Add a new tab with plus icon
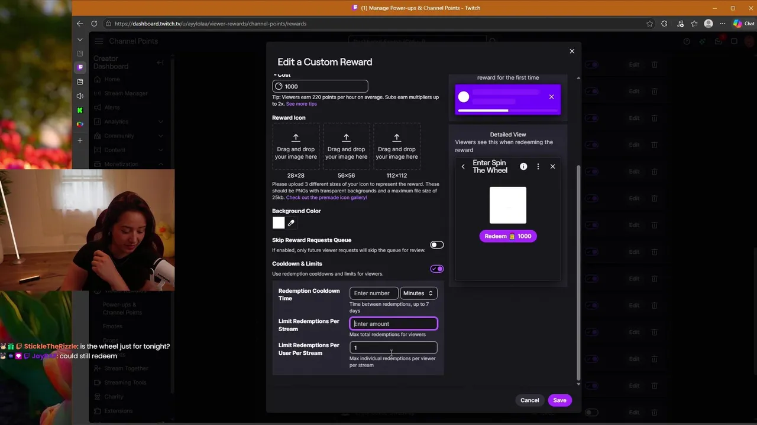 pyautogui.click(x=80, y=140)
